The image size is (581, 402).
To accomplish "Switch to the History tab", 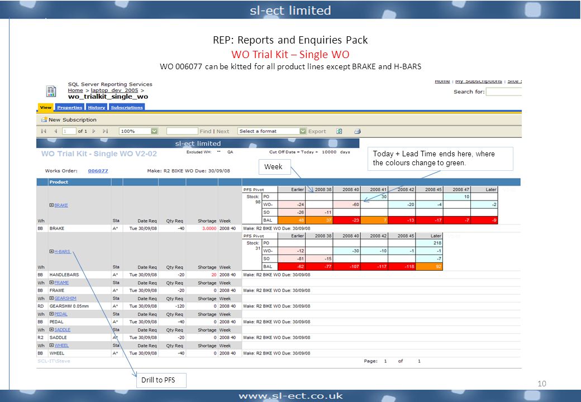I will coord(97,107).
